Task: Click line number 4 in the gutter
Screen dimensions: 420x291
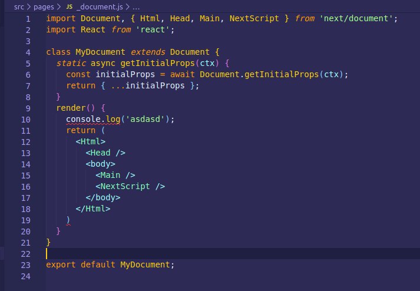Action: click(28, 52)
